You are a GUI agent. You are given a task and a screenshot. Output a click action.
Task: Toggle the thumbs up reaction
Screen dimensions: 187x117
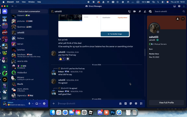pyautogui.click(x=62, y=59)
